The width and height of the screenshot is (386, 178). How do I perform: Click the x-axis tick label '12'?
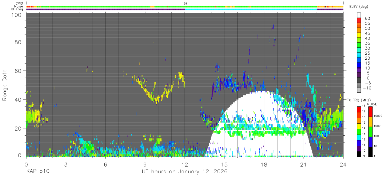[185, 165]
